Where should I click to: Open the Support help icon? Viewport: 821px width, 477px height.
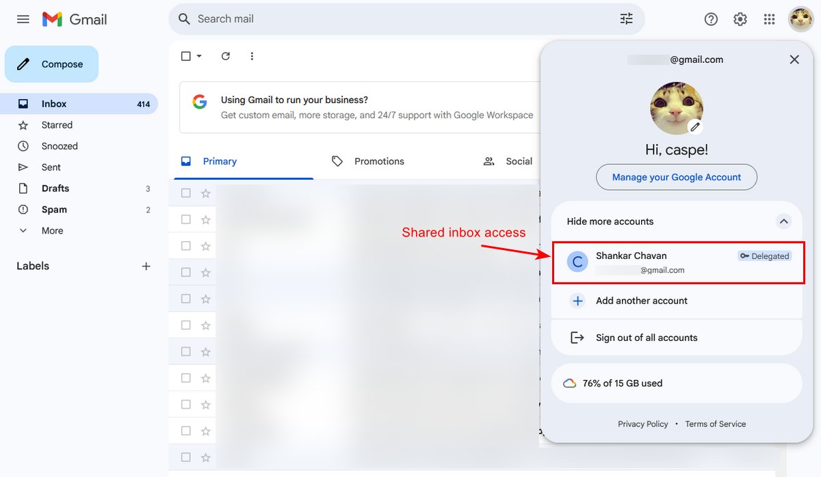click(x=711, y=19)
